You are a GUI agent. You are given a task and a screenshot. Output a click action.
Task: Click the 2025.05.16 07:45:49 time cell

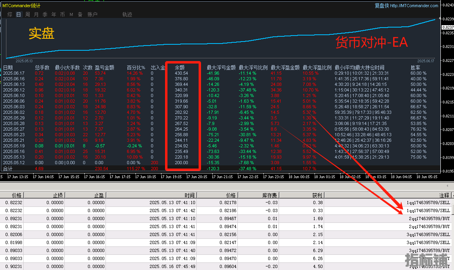tap(172, 266)
